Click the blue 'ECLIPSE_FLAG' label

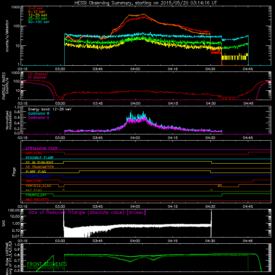tap(37, 176)
